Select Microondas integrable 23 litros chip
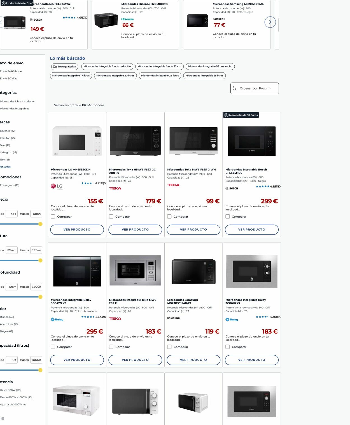350x425 pixels. pos(160,76)
